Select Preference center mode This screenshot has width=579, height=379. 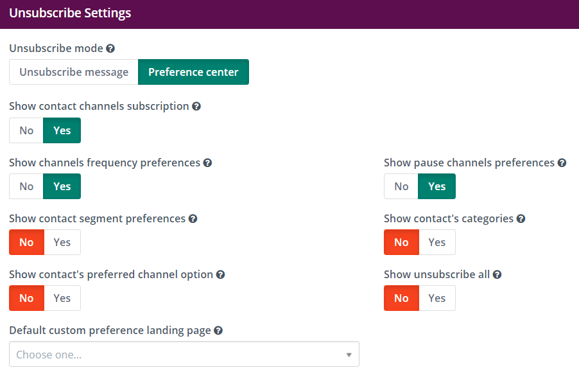coord(193,72)
